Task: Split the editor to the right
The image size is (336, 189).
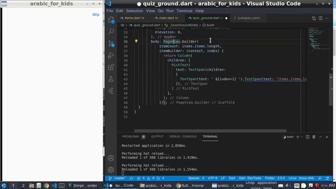Action: coord(320,18)
